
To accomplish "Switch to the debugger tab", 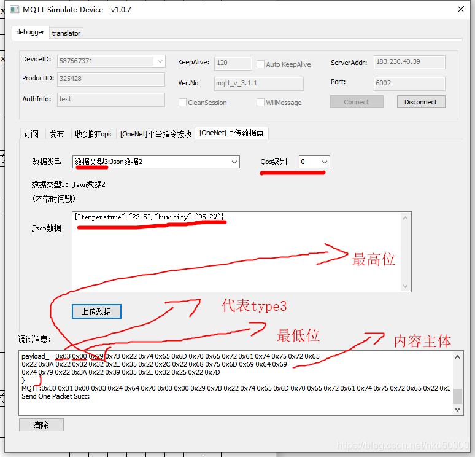I will 30,32.
